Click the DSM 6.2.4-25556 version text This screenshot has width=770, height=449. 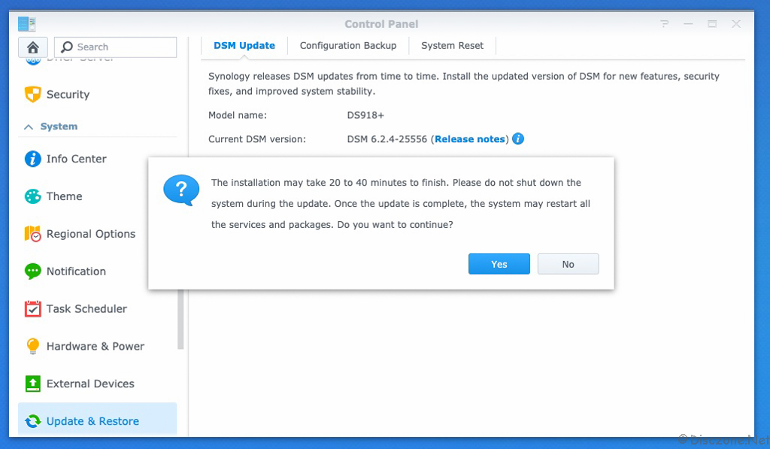tap(387, 139)
